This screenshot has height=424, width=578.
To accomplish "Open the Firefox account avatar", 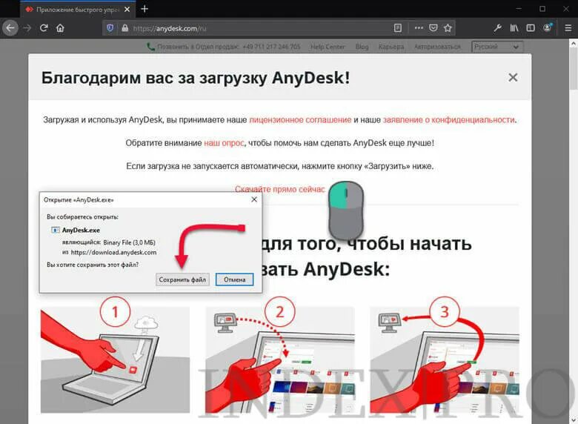I will pyautogui.click(x=548, y=27).
